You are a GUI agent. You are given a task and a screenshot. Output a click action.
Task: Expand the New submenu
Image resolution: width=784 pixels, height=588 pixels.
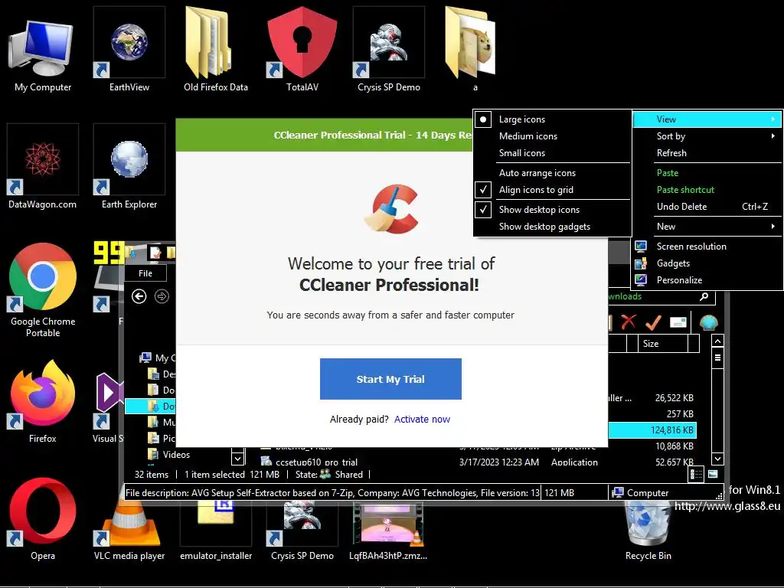(707, 227)
